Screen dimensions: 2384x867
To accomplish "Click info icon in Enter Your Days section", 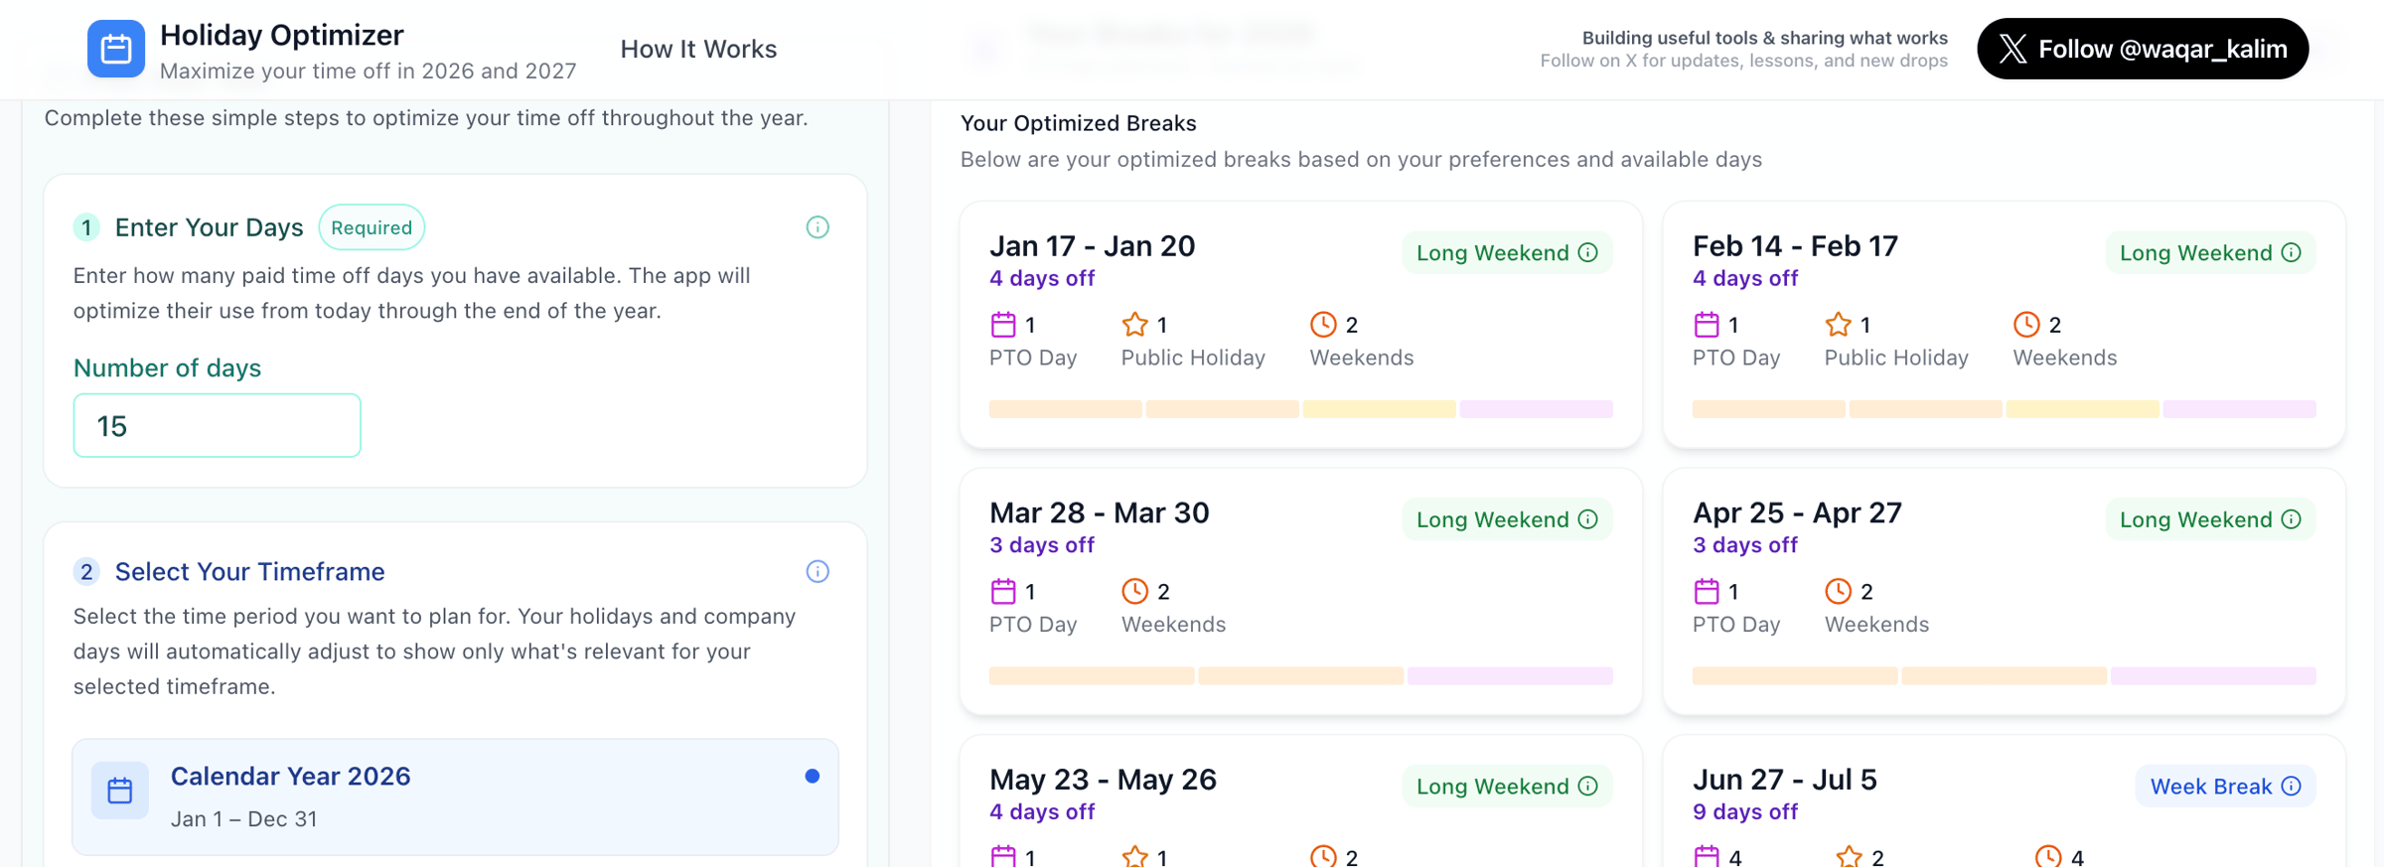I will [817, 227].
